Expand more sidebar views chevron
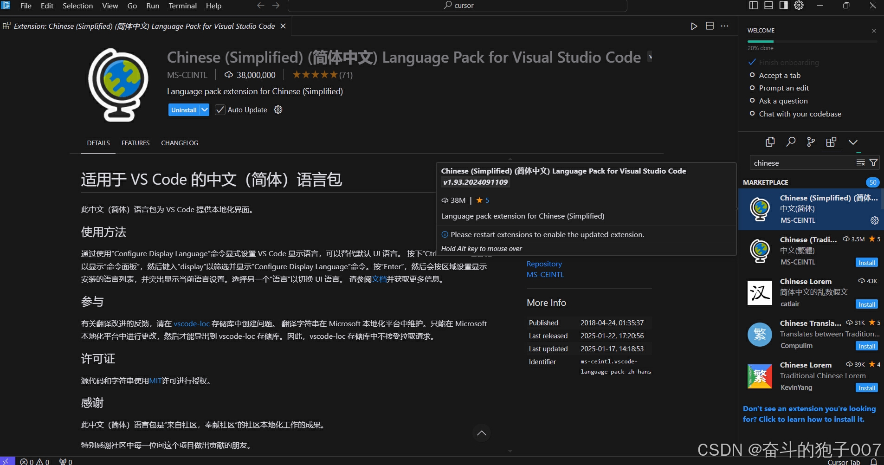The image size is (884, 465). tap(853, 142)
